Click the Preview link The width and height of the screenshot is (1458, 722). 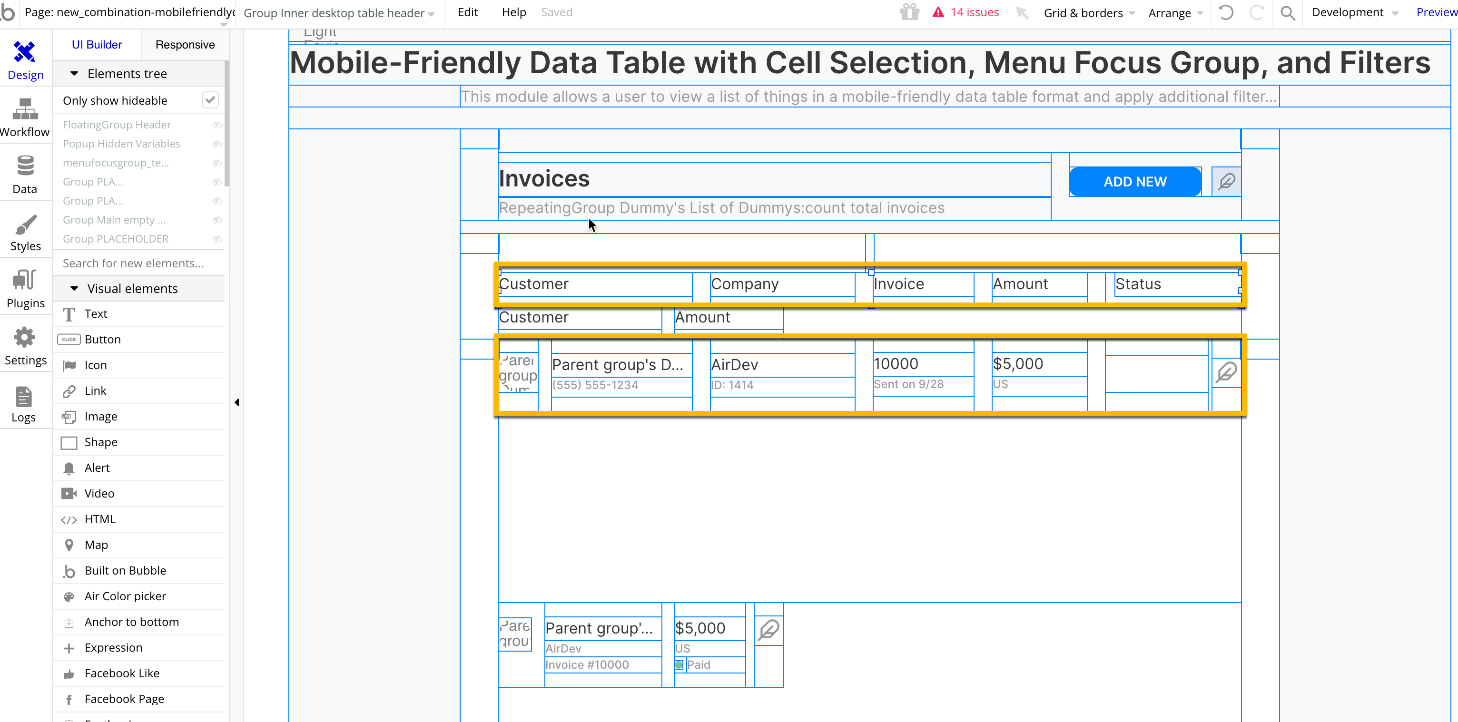point(1436,12)
